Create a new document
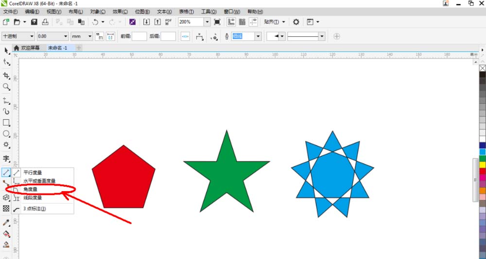486x259 pixels. 6,22
